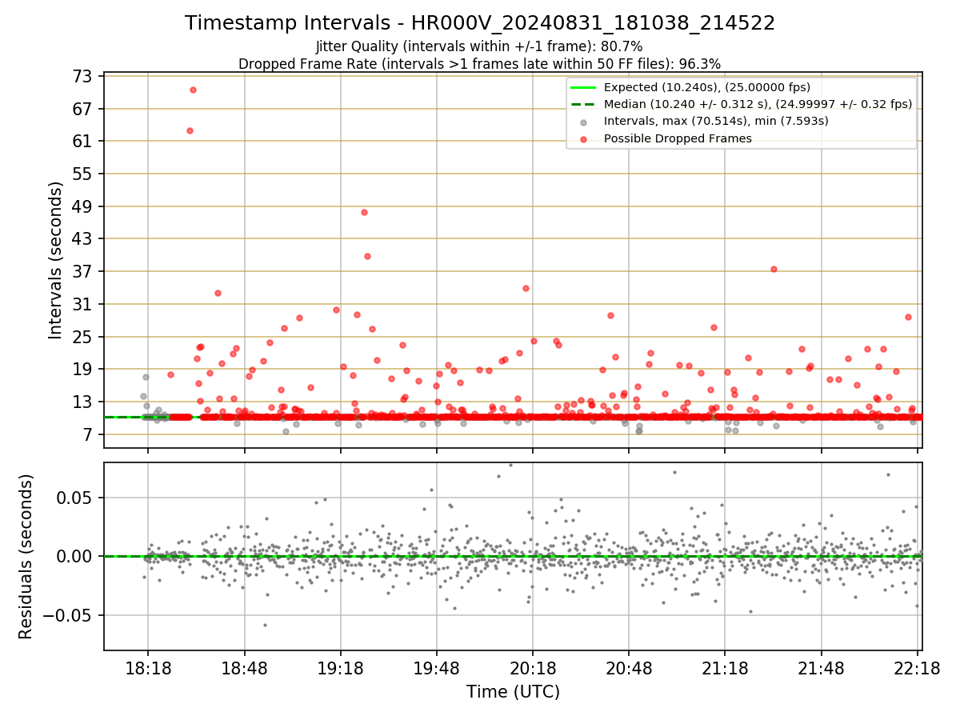Click the highest red dropped-frame point near 70 seconds
The height and width of the screenshot is (720, 960).
[x=193, y=90]
